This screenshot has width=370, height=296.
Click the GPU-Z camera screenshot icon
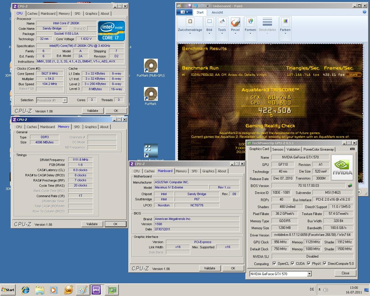352,149
